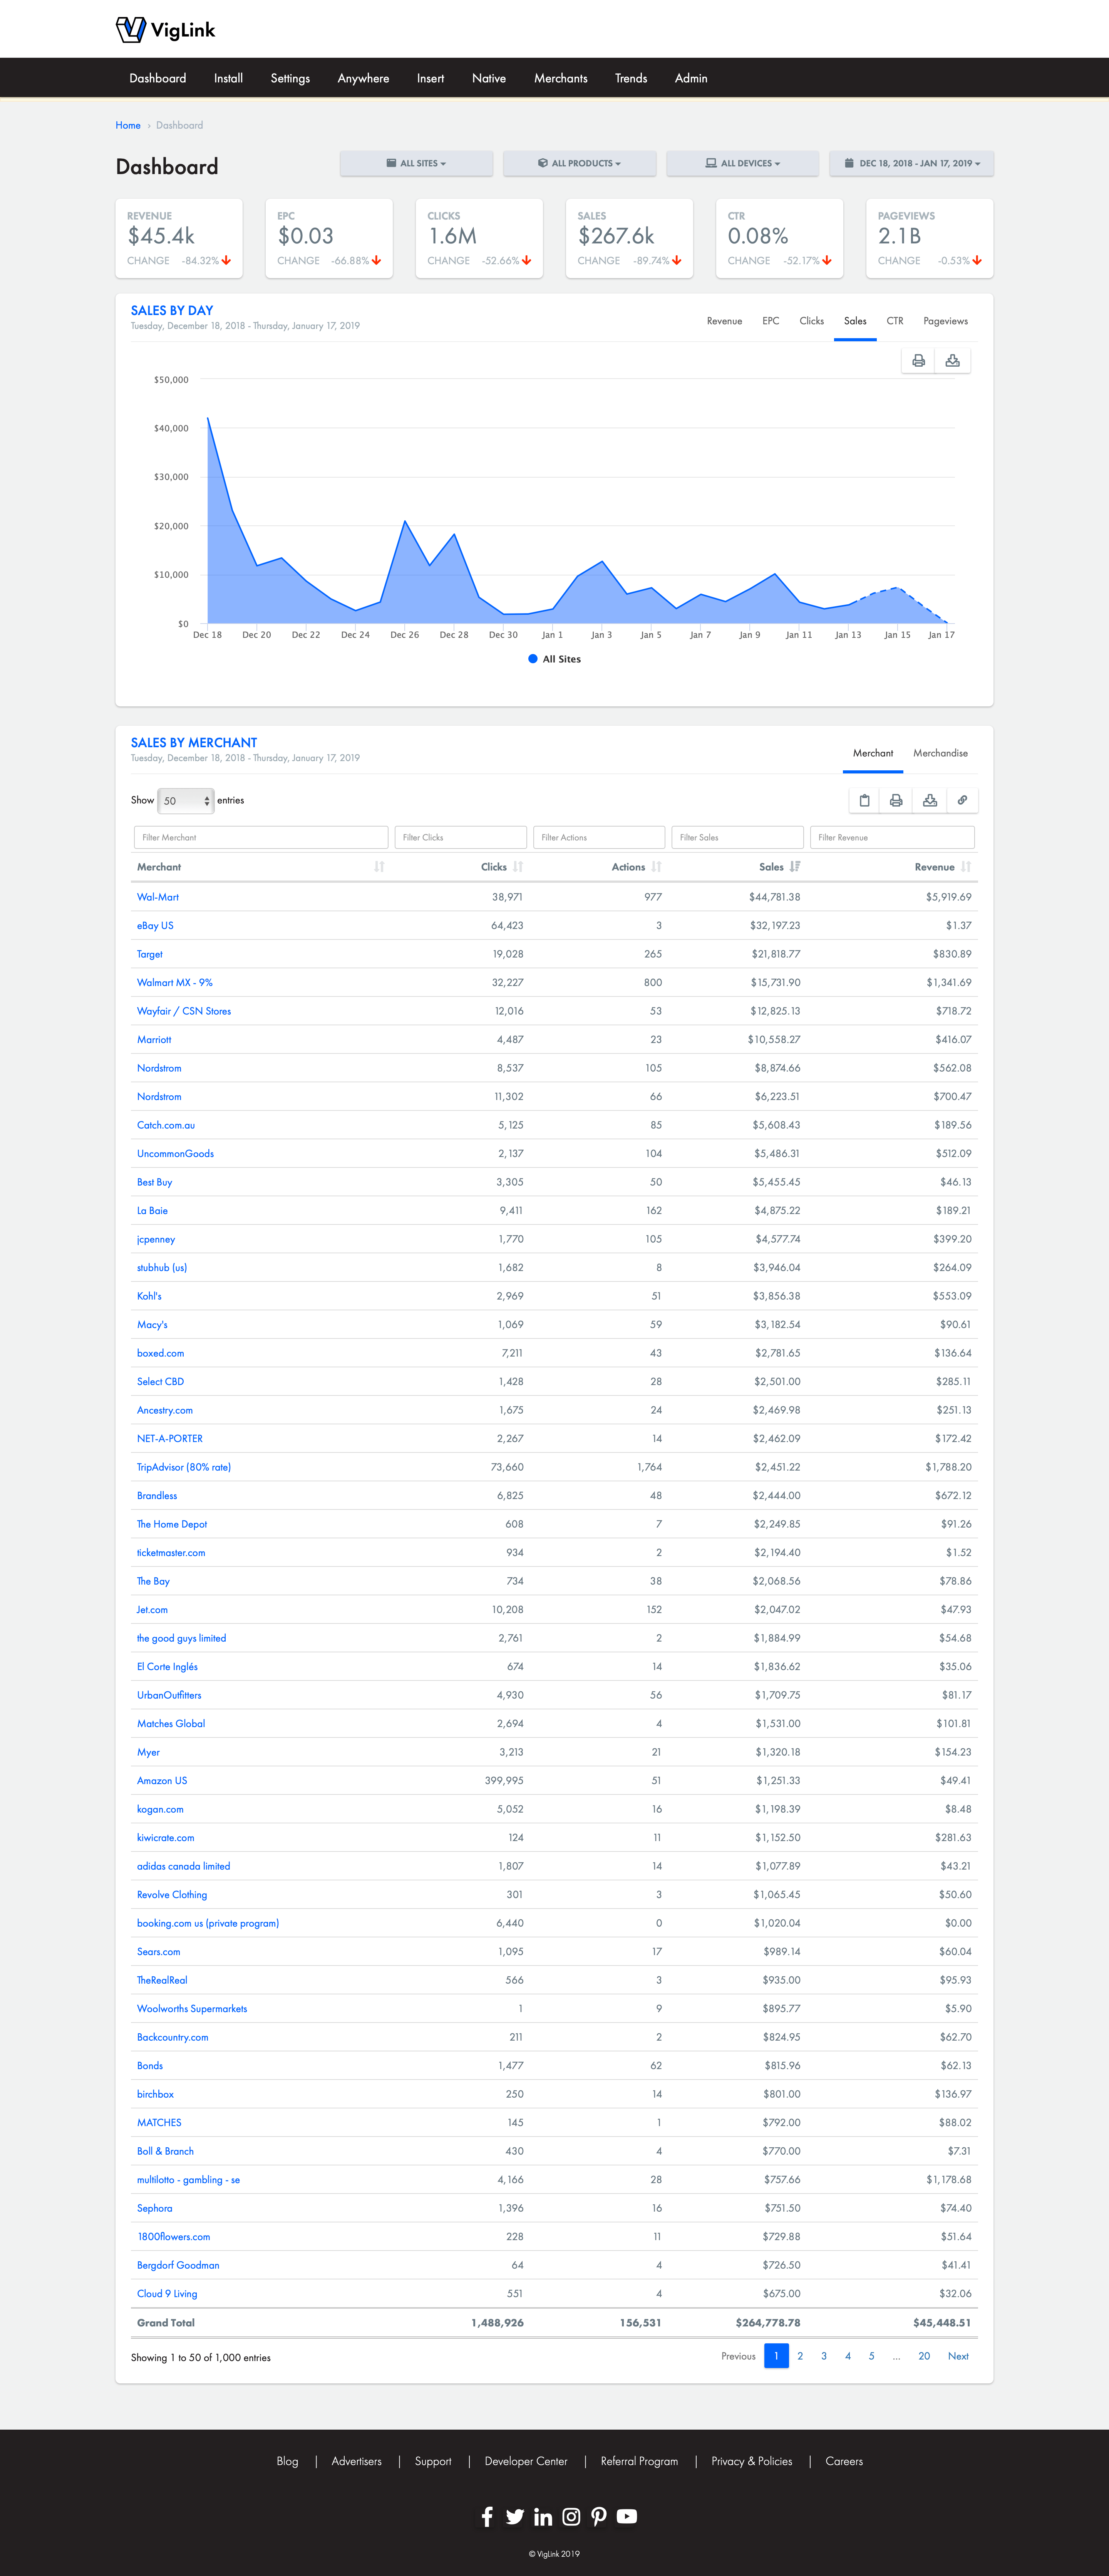Switch chart to the Revenue tab
1109x2576 pixels.
click(x=724, y=321)
